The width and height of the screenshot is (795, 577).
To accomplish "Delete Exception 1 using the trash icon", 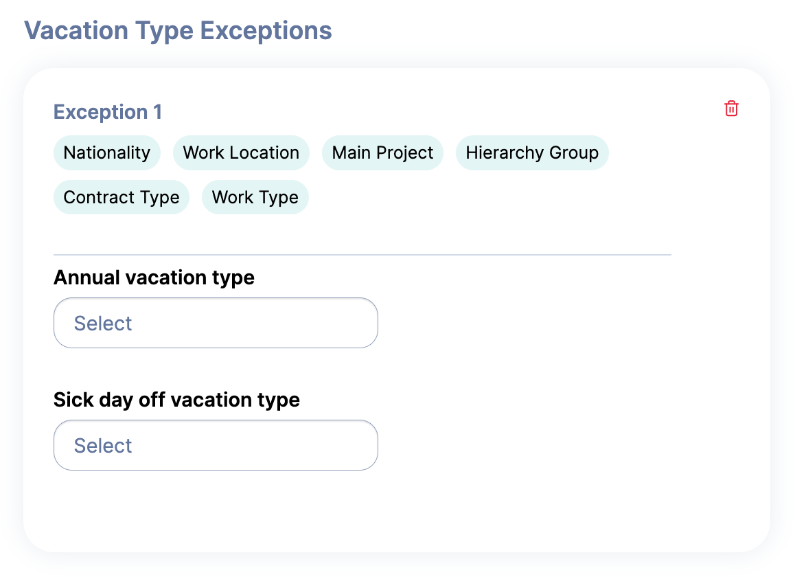I will [x=731, y=109].
